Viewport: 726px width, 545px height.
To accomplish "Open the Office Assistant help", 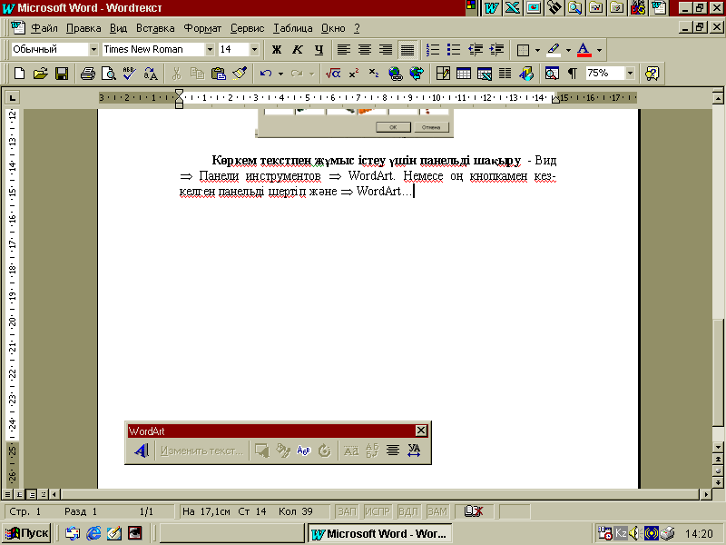I will [652, 74].
